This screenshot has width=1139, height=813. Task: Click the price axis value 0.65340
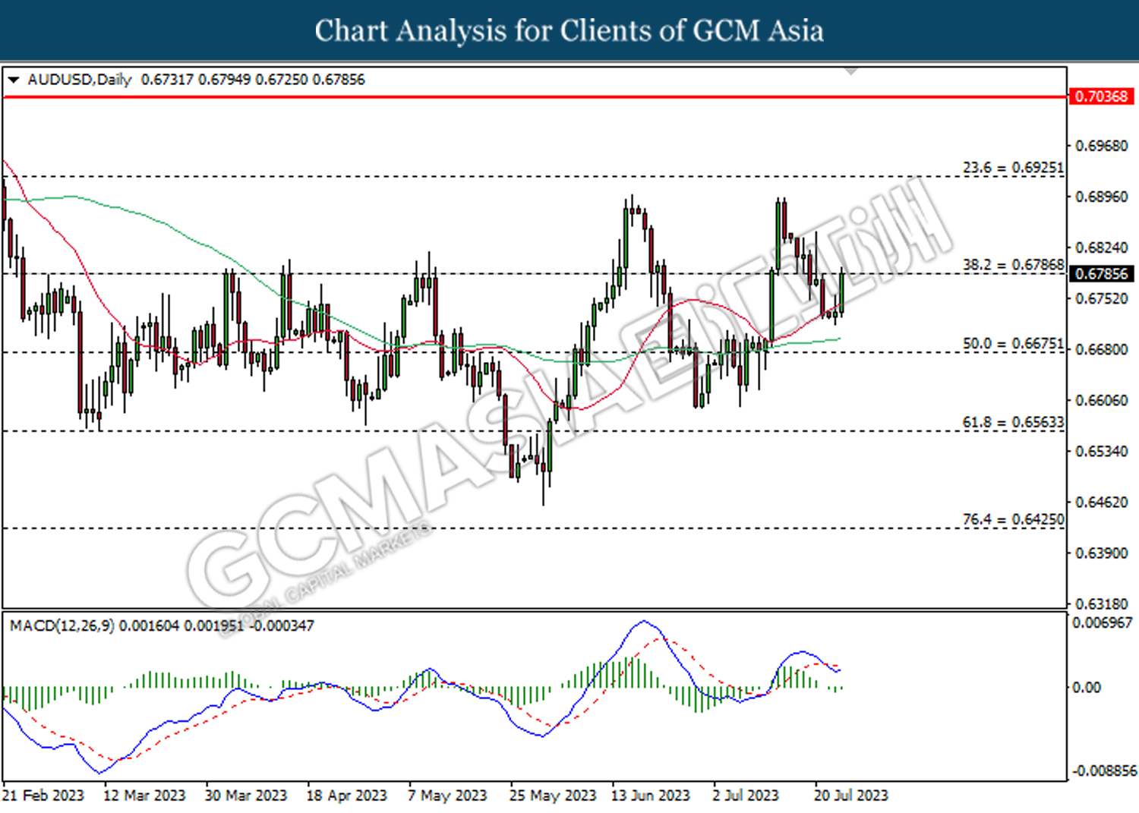tap(1102, 451)
